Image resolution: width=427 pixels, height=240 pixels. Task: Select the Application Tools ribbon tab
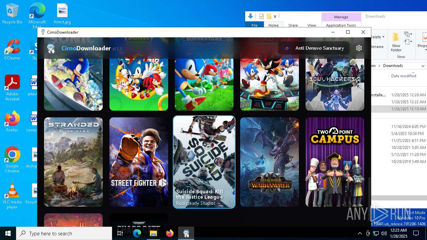[x=341, y=25]
